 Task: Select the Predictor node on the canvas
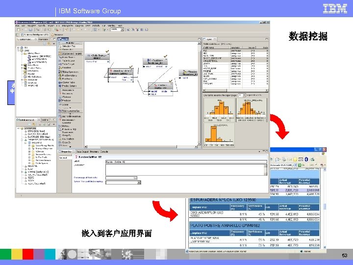[x=155, y=63]
